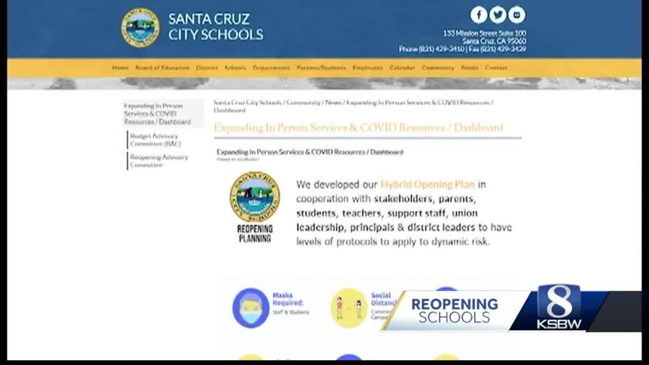Follow the Hybrid Opening Plan link
Image resolution: width=649 pixels, height=365 pixels.
click(427, 184)
